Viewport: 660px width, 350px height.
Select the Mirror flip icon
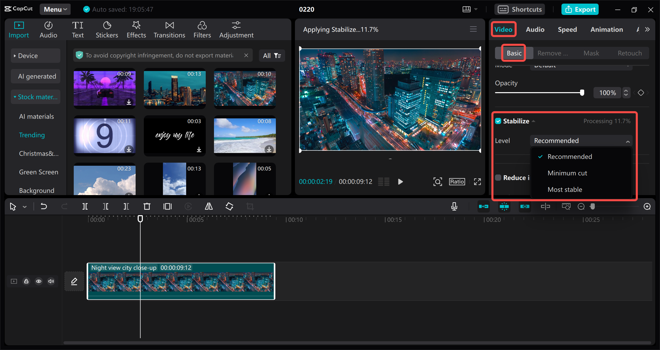click(209, 206)
